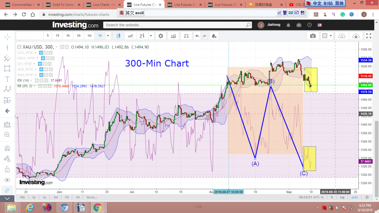Select bar chart style
The image size is (379, 213).
[143, 36]
